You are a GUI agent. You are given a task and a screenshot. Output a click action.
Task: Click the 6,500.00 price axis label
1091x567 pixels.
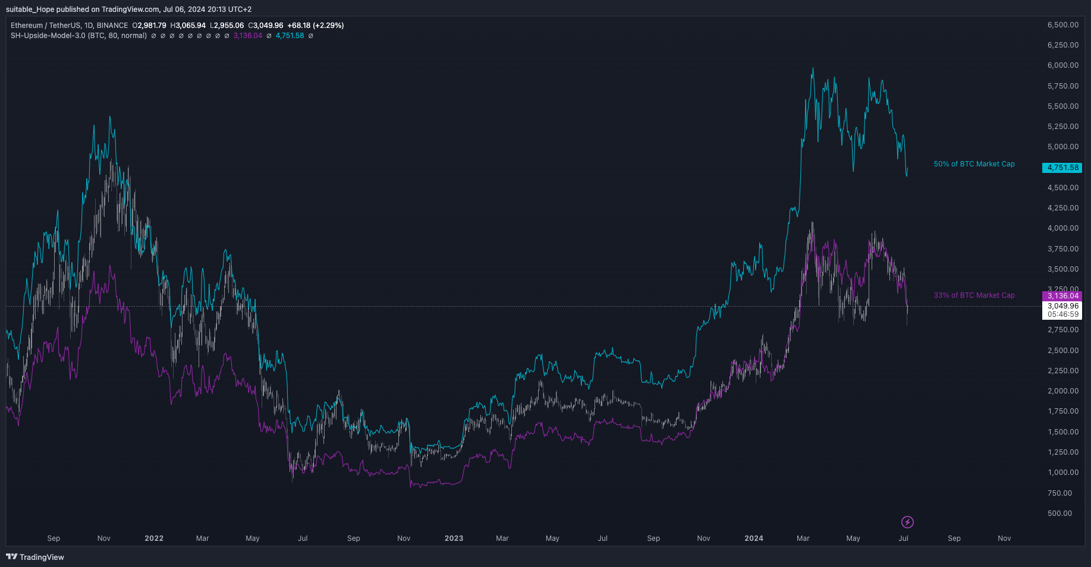click(x=1063, y=25)
